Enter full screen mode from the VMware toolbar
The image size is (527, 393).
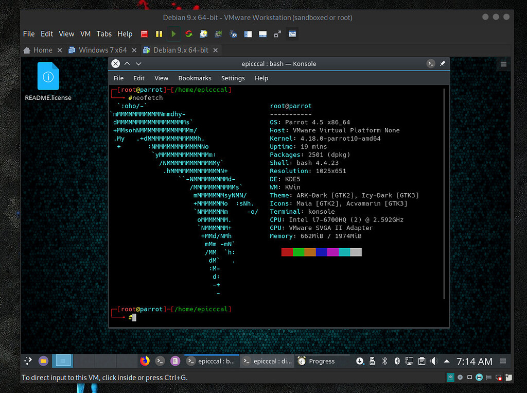[277, 34]
